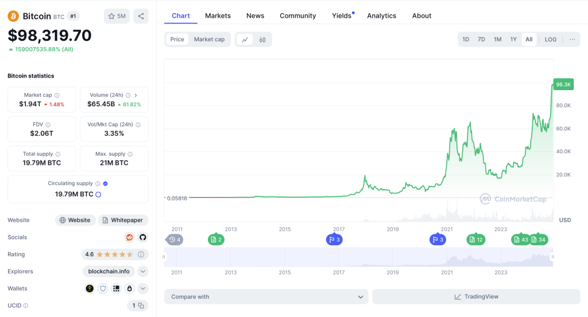Grab right handle of timeline range slider

[x=553, y=257]
